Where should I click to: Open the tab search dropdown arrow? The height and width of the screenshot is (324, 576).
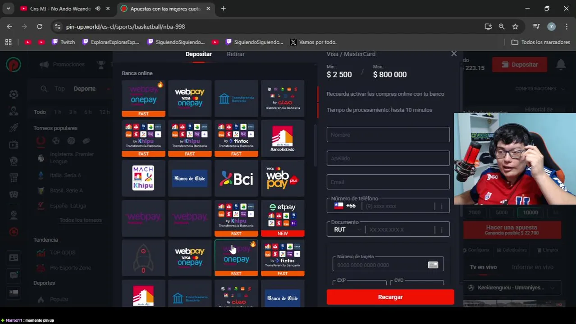coord(8,9)
